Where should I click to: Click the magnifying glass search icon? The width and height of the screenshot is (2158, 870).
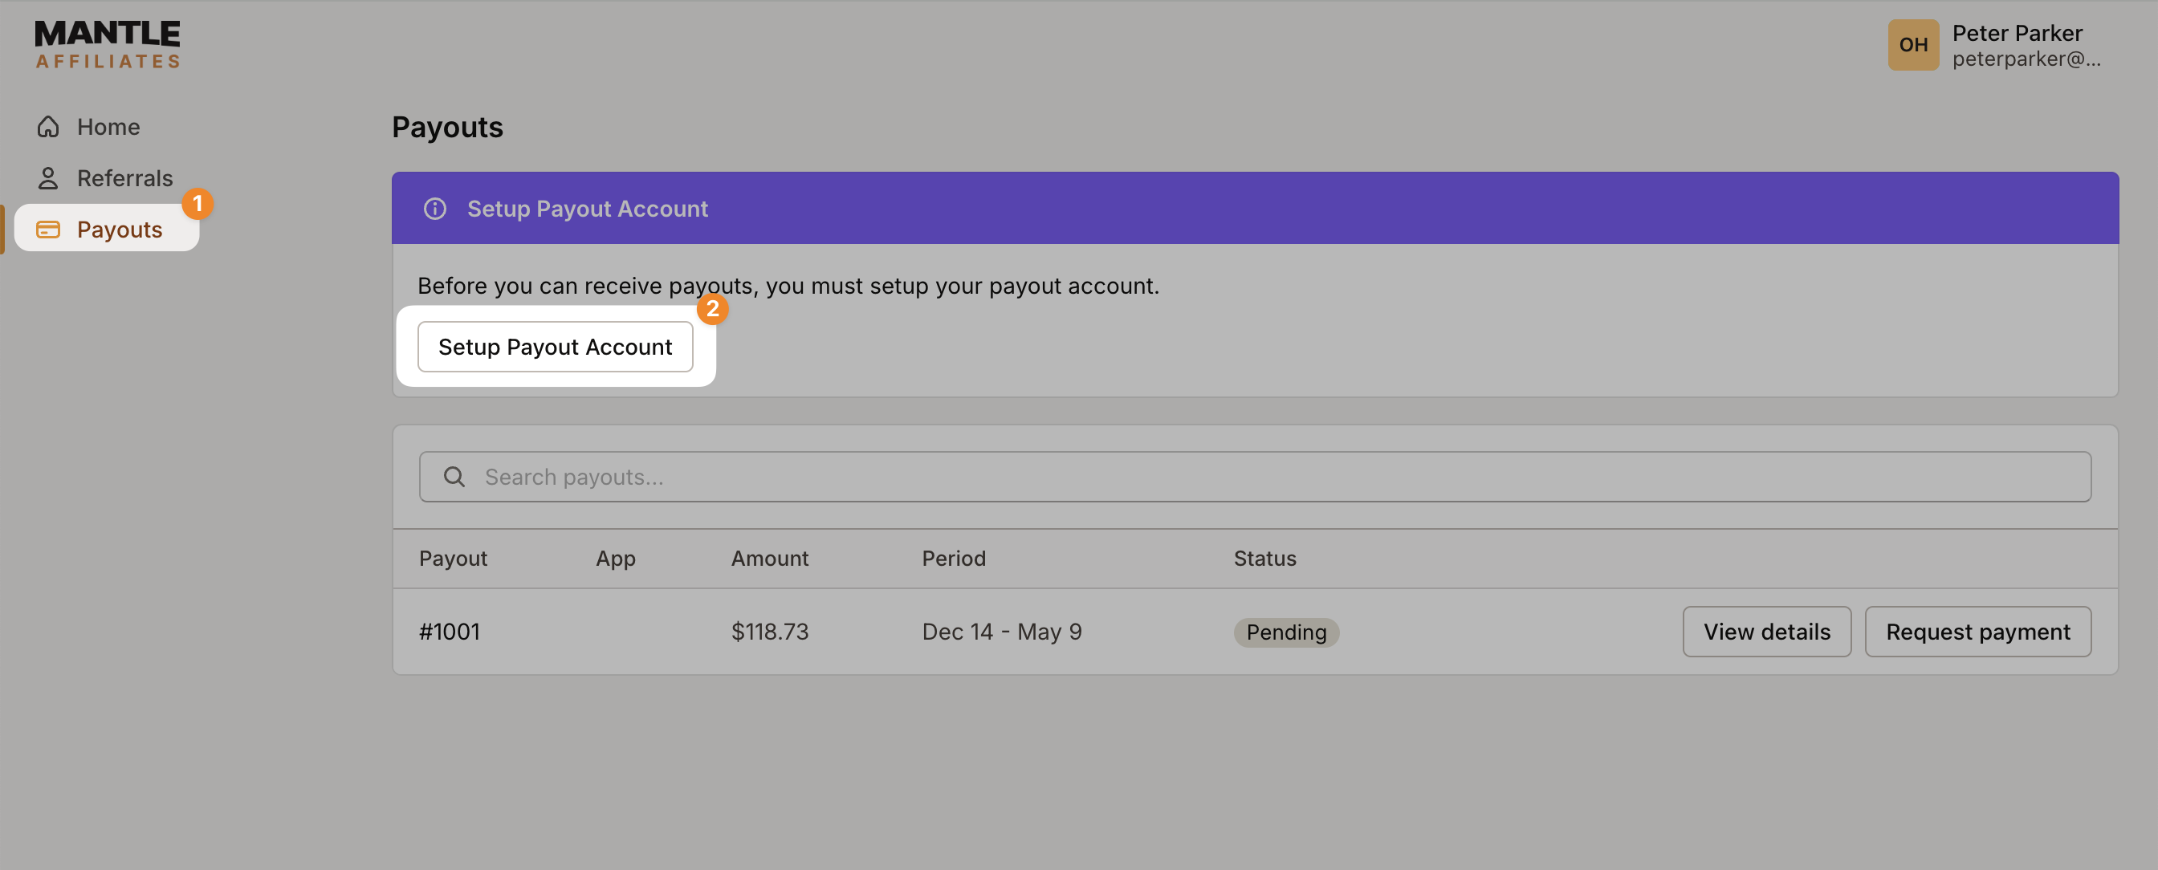[x=454, y=476]
